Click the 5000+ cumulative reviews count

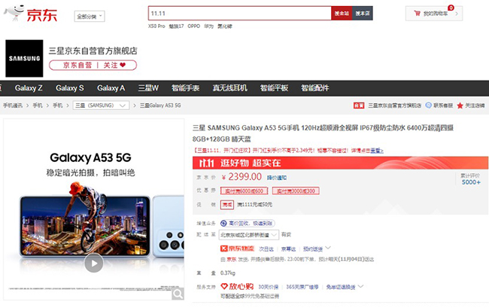[471, 182]
